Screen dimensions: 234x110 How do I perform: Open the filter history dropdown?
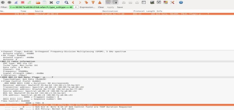(76, 7)
